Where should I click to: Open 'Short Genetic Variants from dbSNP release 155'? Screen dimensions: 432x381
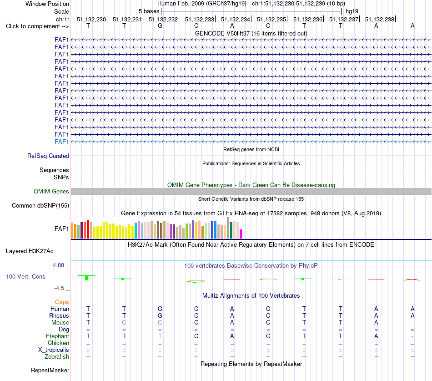251,199
